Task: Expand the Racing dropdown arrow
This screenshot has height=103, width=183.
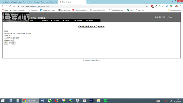Action: [75, 20]
